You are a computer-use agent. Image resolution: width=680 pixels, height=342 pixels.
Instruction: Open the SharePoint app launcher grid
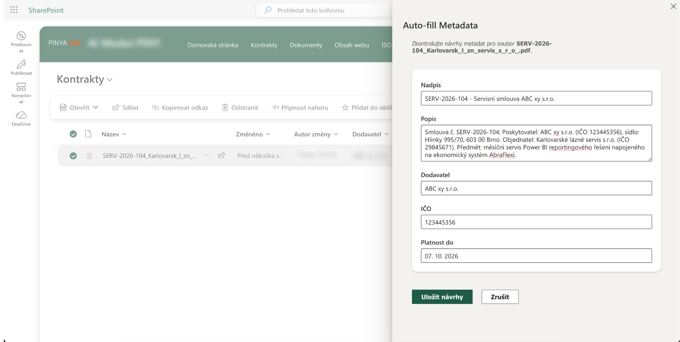(x=14, y=10)
